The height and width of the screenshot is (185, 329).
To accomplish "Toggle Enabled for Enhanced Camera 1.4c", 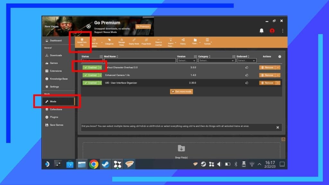I will pos(91,75).
